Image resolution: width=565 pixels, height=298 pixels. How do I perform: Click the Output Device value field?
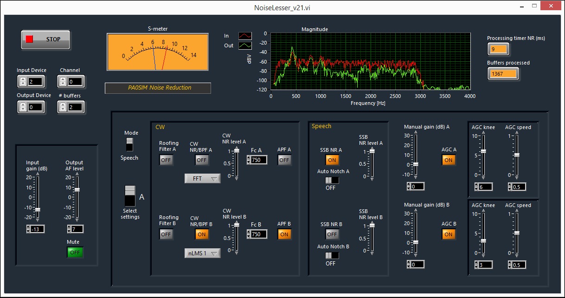pos(34,107)
